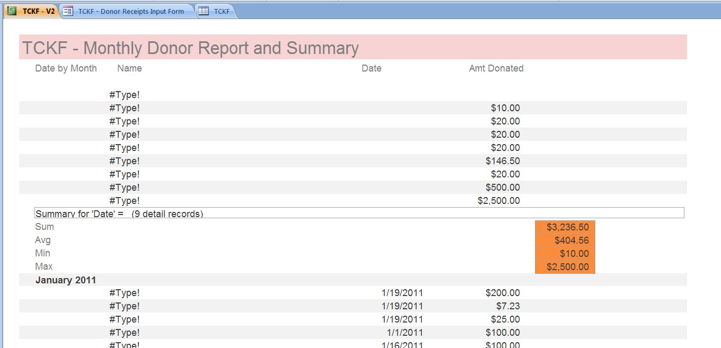
Task: Click the #Type! name in the $7.23 row
Action: pos(125,306)
